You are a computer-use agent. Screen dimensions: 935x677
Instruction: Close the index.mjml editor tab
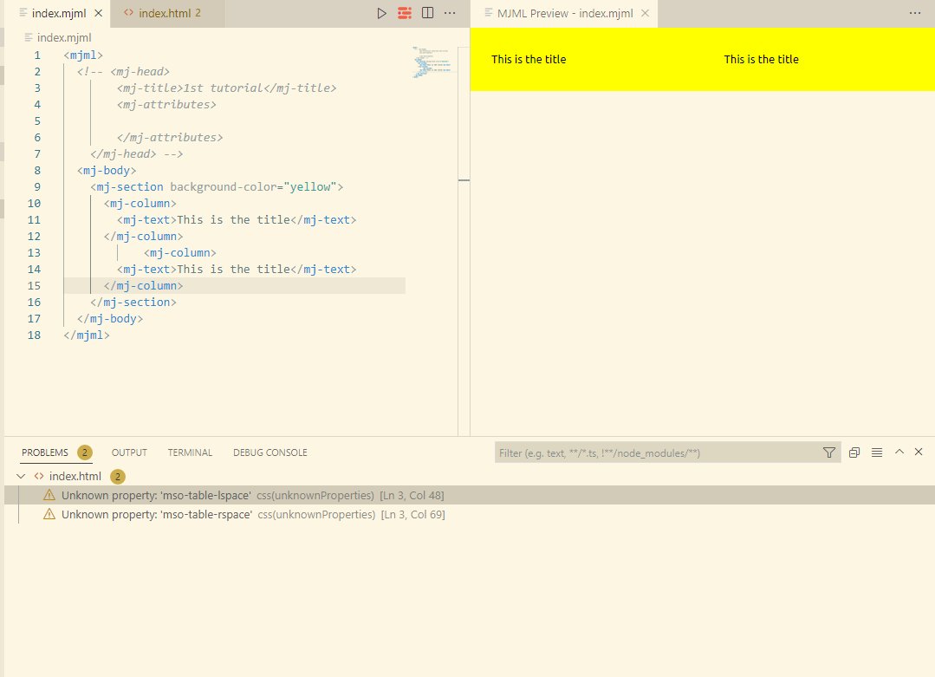tap(99, 13)
